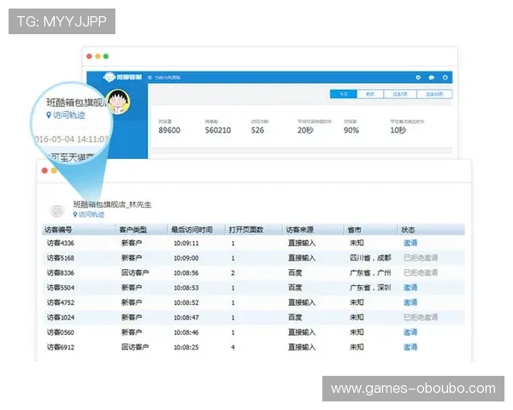
Task: Close the back window with red button
Action: (x=89, y=56)
